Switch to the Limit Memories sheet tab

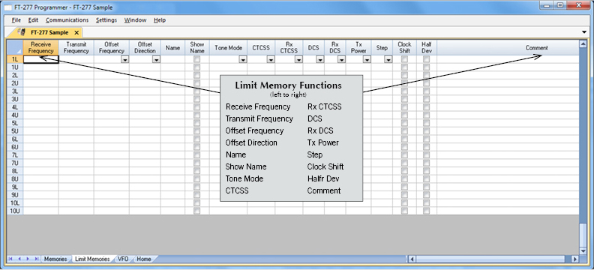coord(92,259)
